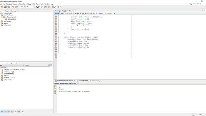206x116 pixels.
Task: Switch to the Files tab
Action: coord(6,11)
